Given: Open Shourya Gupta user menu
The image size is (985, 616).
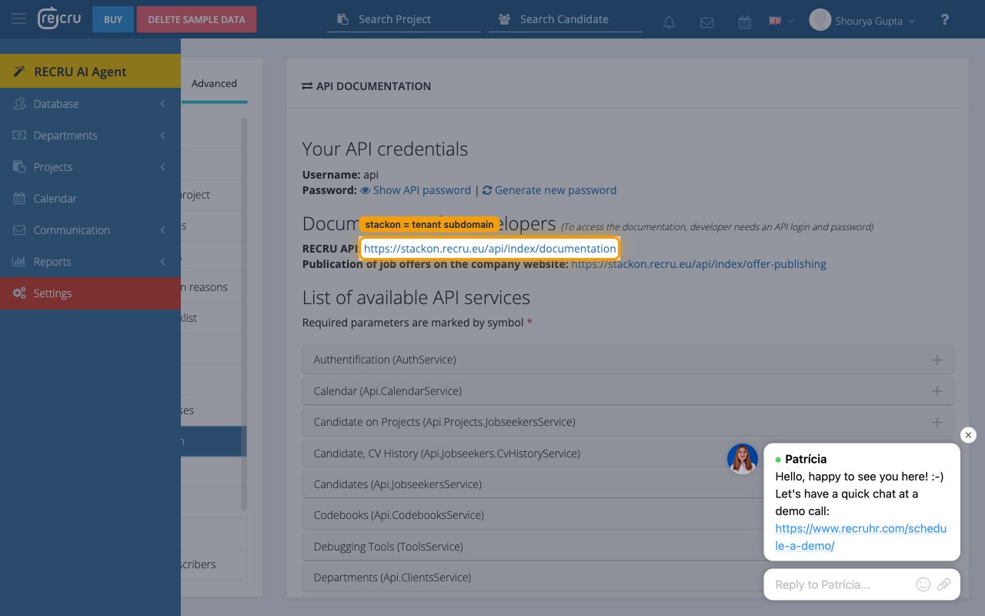Looking at the screenshot, I should coord(863,21).
